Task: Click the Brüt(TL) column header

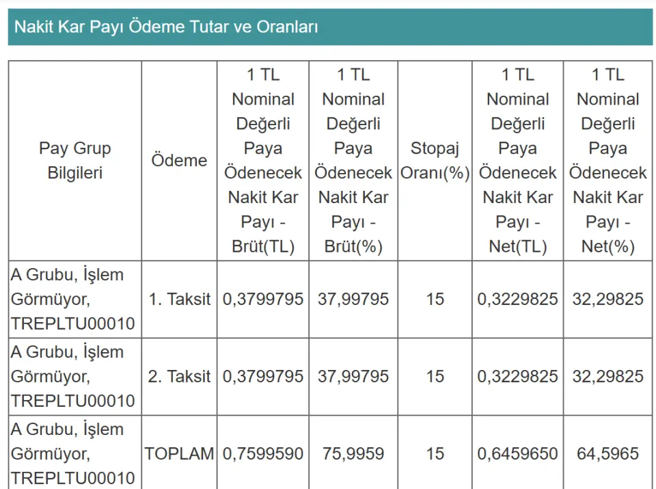Action: coord(263,161)
